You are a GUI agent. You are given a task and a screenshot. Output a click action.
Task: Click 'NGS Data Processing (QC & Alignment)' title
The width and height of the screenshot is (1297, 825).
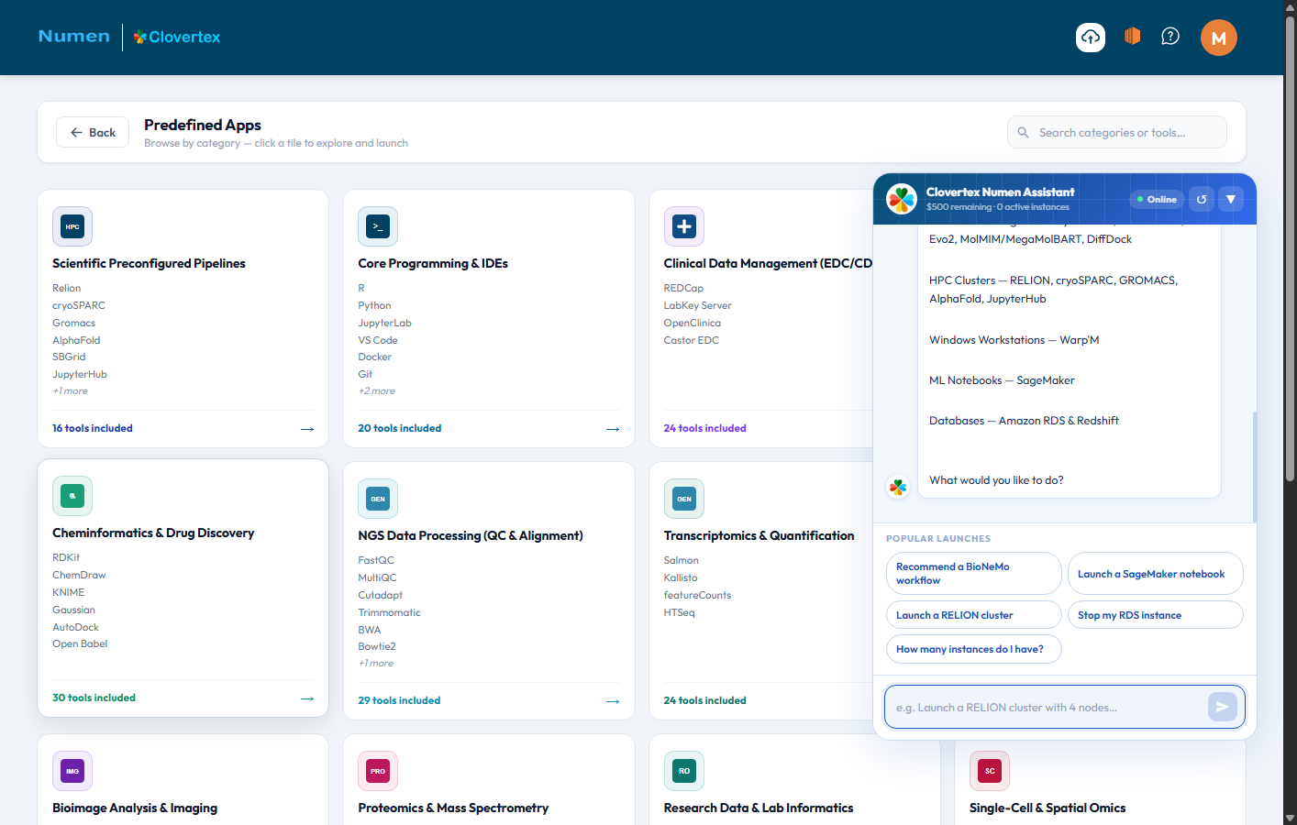tap(471, 535)
